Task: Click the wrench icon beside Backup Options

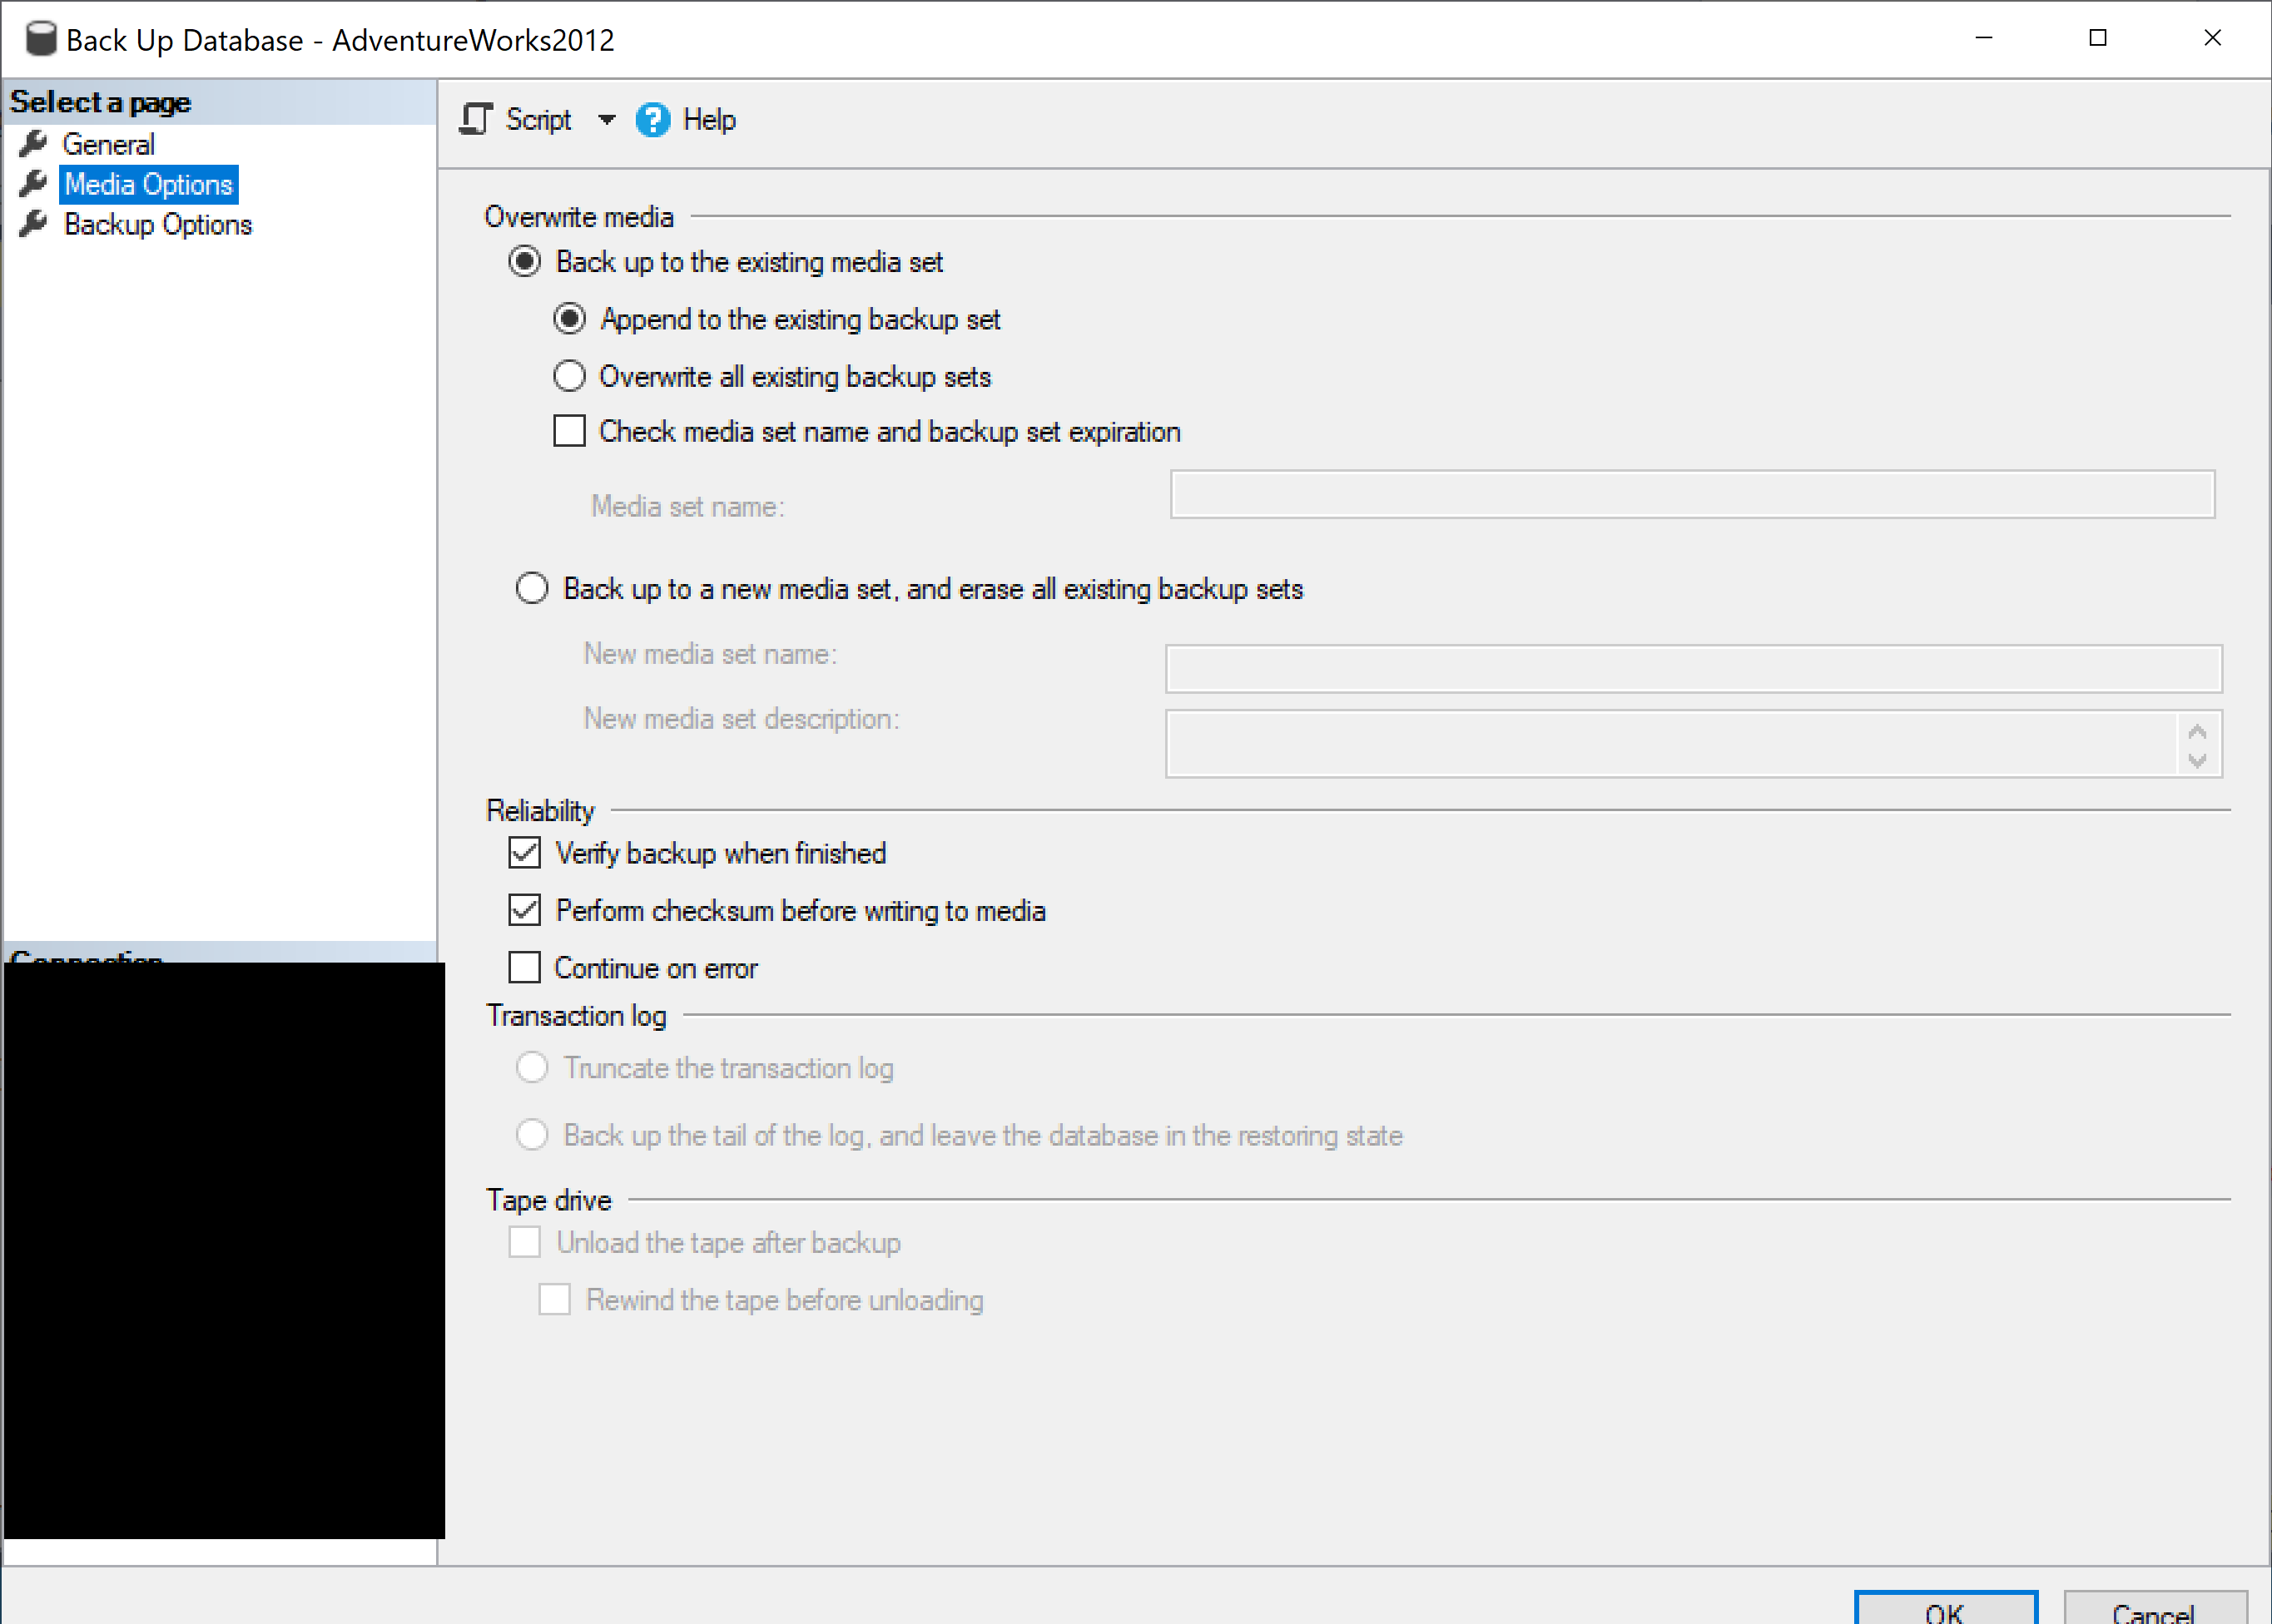Action: point(33,224)
